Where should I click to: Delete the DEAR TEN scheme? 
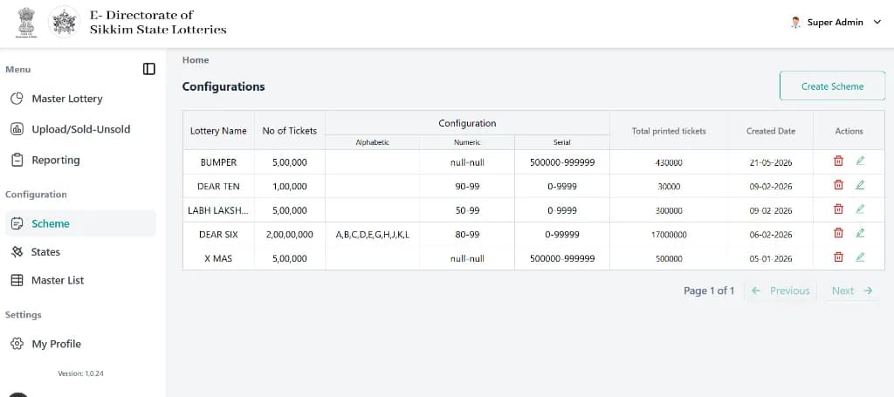(x=838, y=185)
